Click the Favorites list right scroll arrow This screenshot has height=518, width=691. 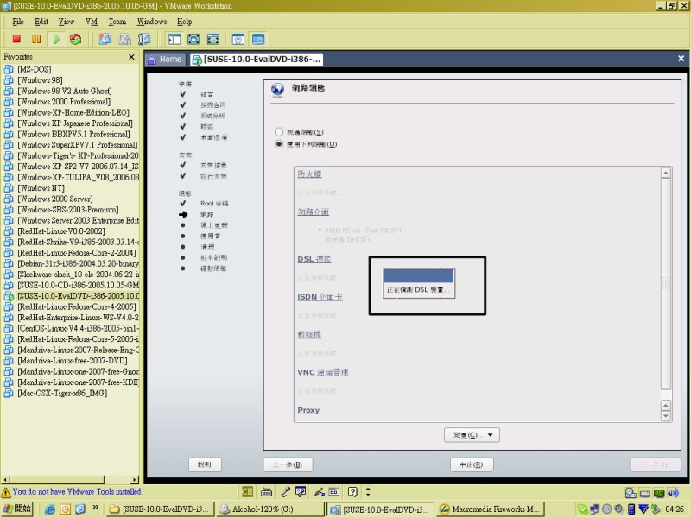tap(135, 479)
